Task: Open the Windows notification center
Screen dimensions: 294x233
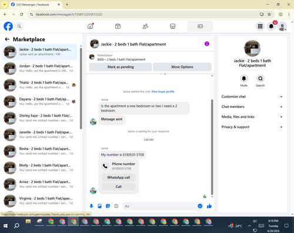Action: (286, 226)
